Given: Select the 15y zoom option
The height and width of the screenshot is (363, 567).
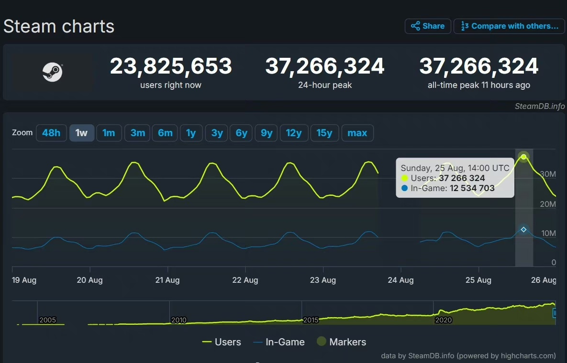Looking at the screenshot, I should (x=324, y=133).
